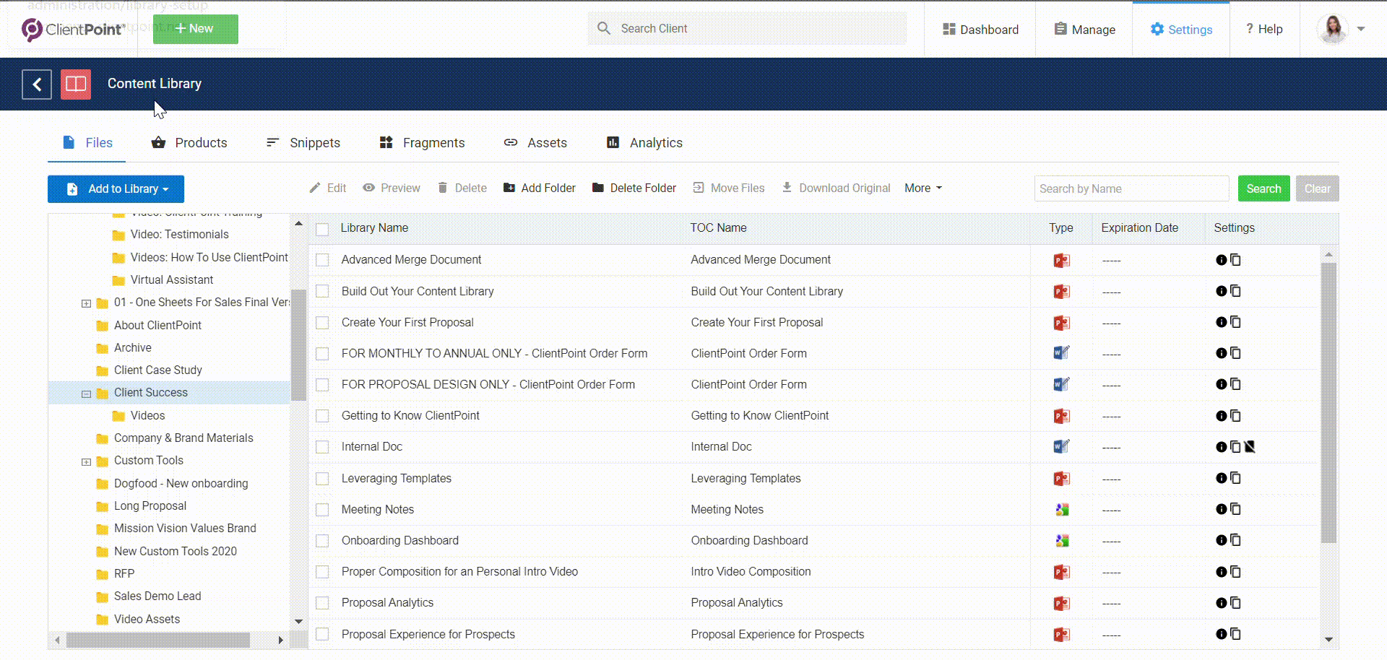The width and height of the screenshot is (1387, 660).
Task: Switch to the Fragments tab
Action: [x=423, y=143]
